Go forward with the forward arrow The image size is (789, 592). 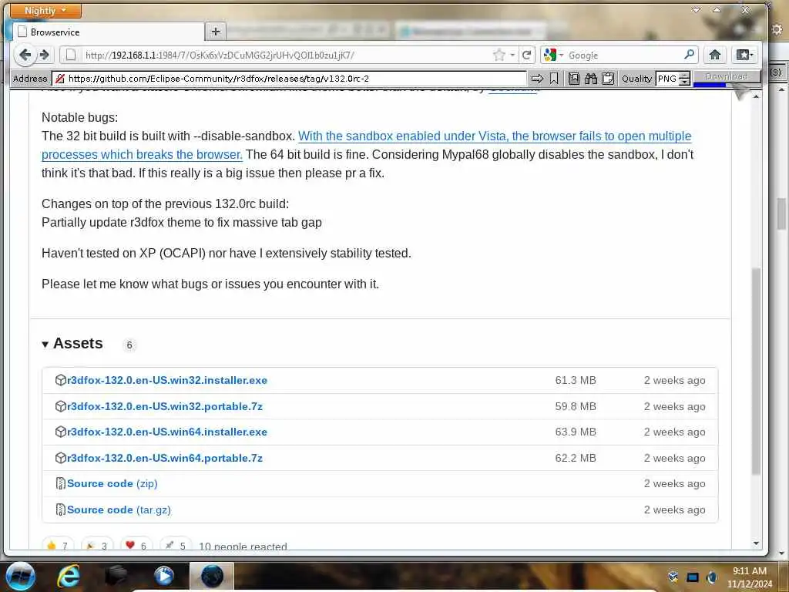45,55
